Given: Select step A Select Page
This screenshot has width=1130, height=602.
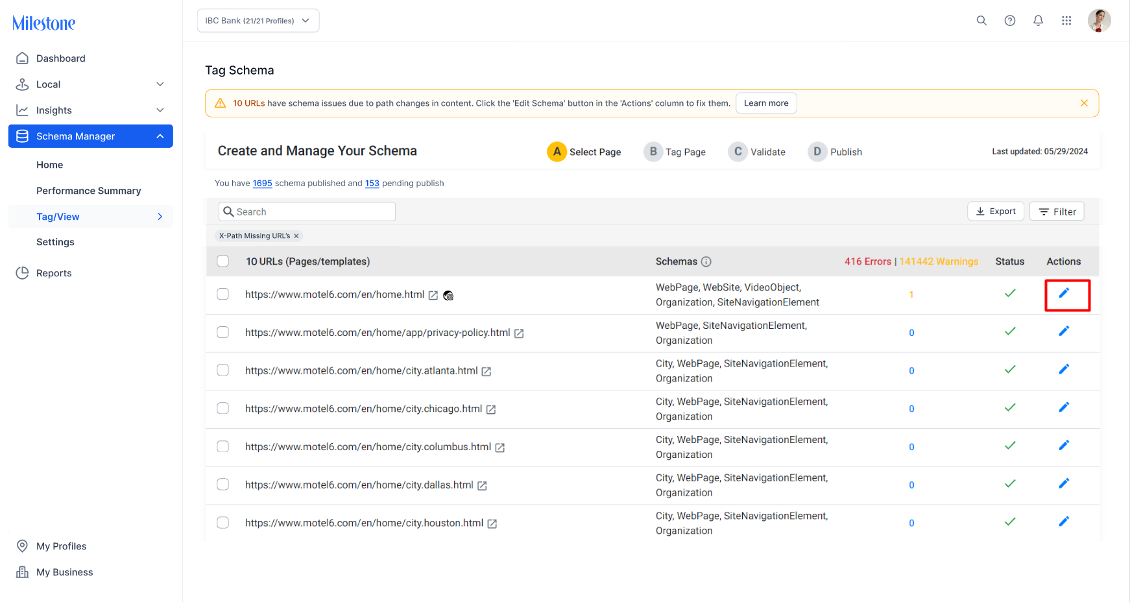Looking at the screenshot, I should tap(584, 152).
